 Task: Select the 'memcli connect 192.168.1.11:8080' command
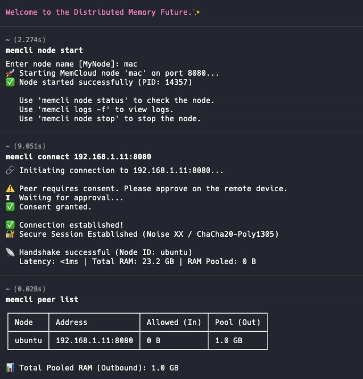pos(78,156)
